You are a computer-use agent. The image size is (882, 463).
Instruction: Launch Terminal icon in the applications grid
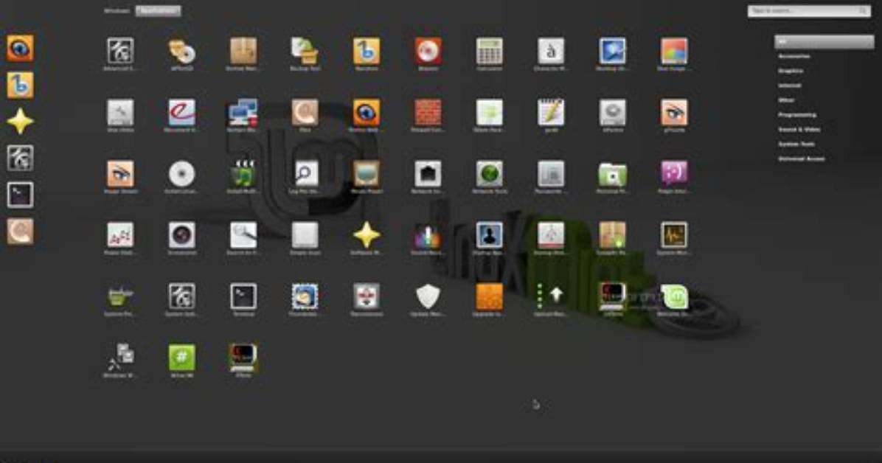(x=243, y=296)
